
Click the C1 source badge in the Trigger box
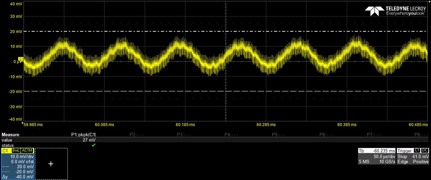click(417, 150)
